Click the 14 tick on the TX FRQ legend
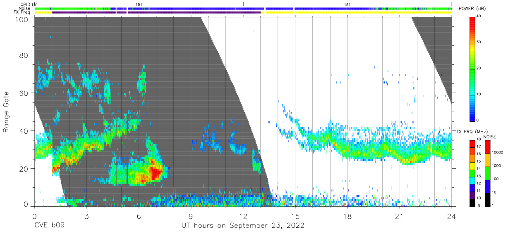Viewport: 508px width, 234px height. click(x=478, y=169)
